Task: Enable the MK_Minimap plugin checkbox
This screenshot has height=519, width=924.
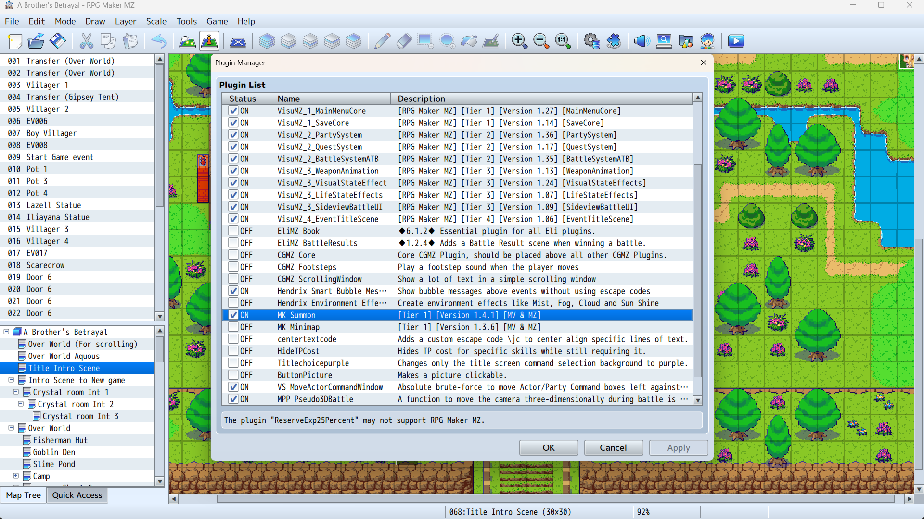Action: pyautogui.click(x=233, y=327)
